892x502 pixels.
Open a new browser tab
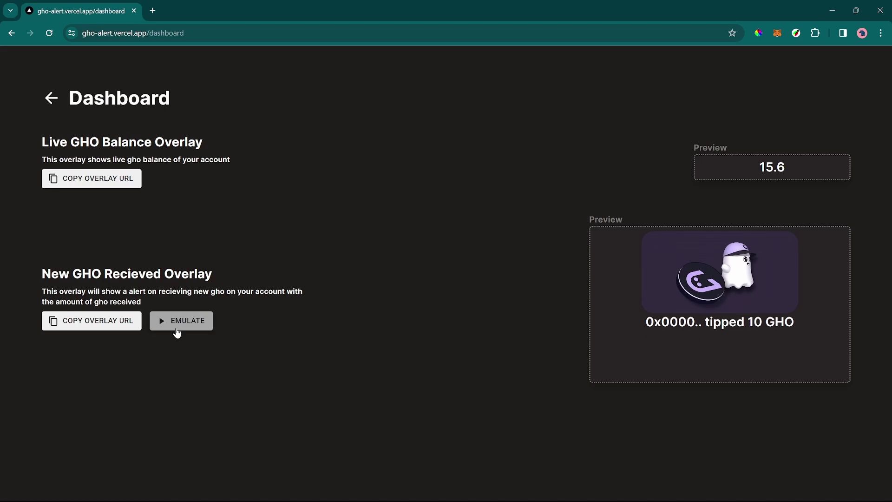[153, 11]
